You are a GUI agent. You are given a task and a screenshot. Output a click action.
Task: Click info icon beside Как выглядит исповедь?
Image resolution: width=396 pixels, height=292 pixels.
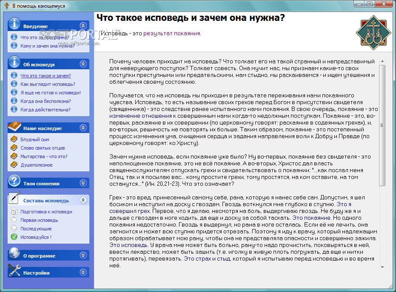click(14, 84)
